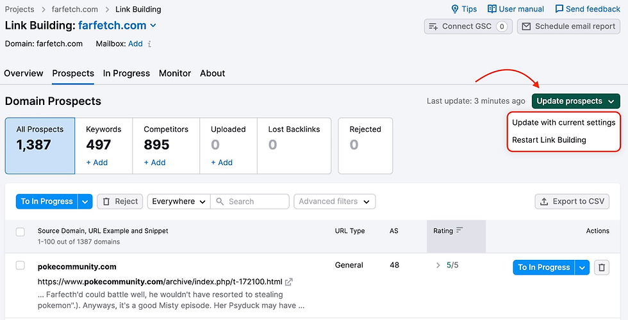Click the trash icon for pokecommunity.com row
Screen dimensions: 628x320
point(601,268)
